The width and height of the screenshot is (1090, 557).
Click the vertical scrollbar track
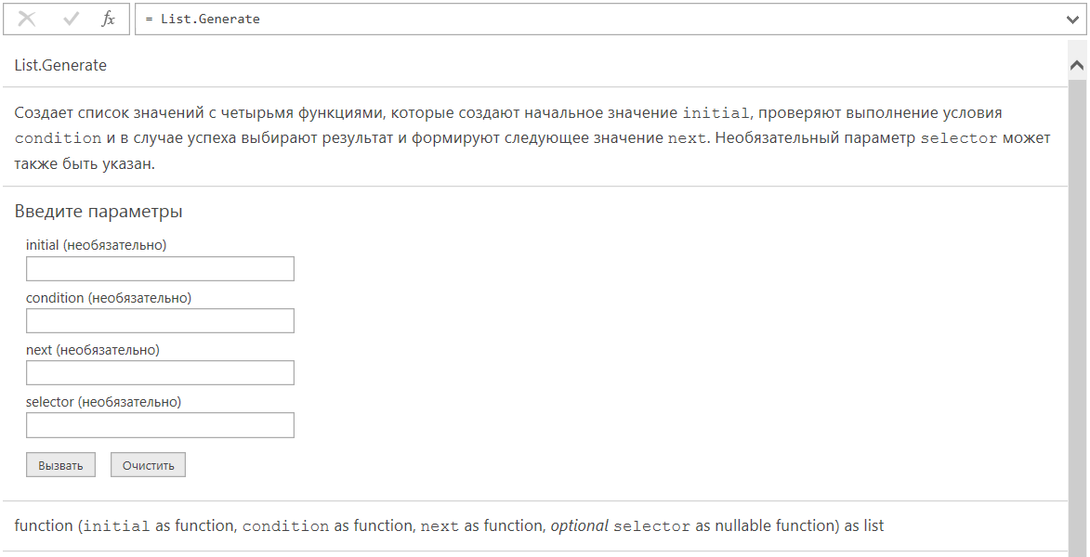1077,278
